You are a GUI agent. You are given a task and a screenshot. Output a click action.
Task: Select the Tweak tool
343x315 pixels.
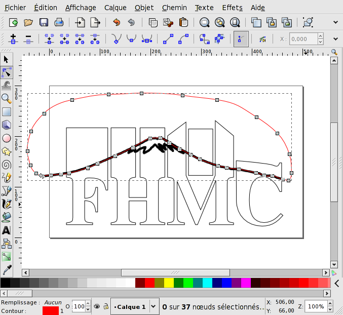(x=7, y=86)
